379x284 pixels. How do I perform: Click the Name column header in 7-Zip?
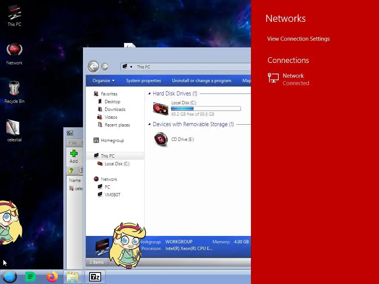tap(75, 180)
